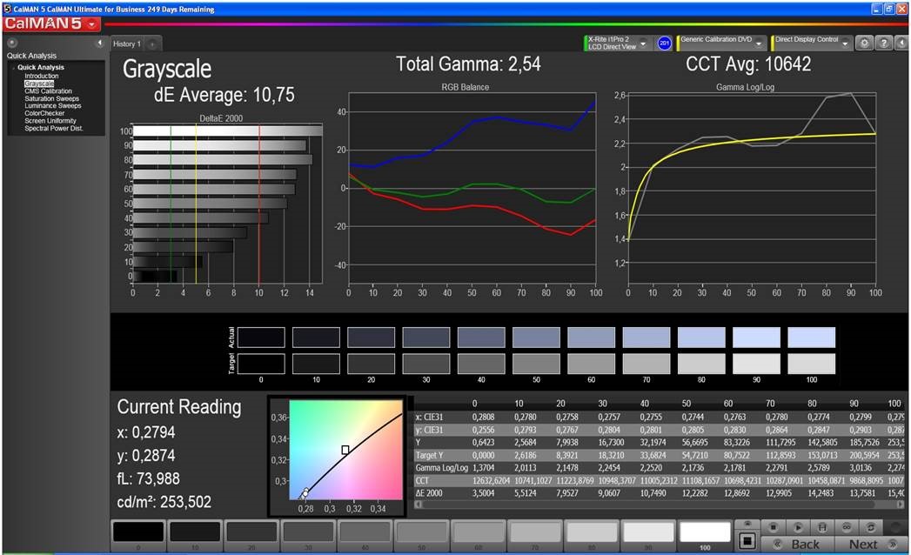Click the 100 bar in DeltaE 2000 chart

coord(228,130)
